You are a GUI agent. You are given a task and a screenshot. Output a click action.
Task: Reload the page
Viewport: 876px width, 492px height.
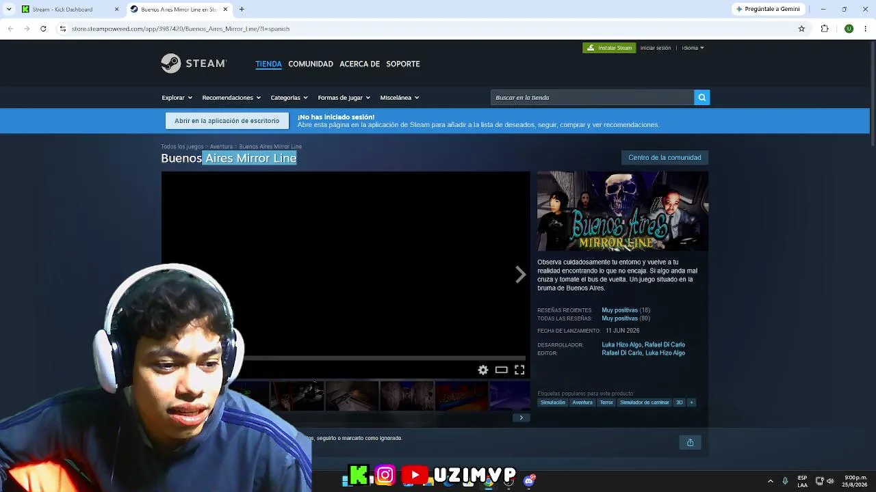tap(43, 29)
